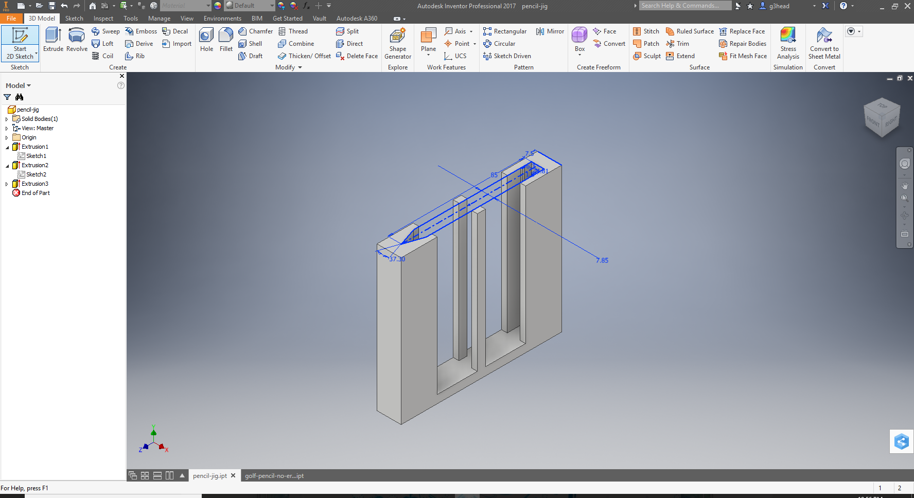Expand the Origin folder in the browser
914x498 pixels.
[x=7, y=137]
